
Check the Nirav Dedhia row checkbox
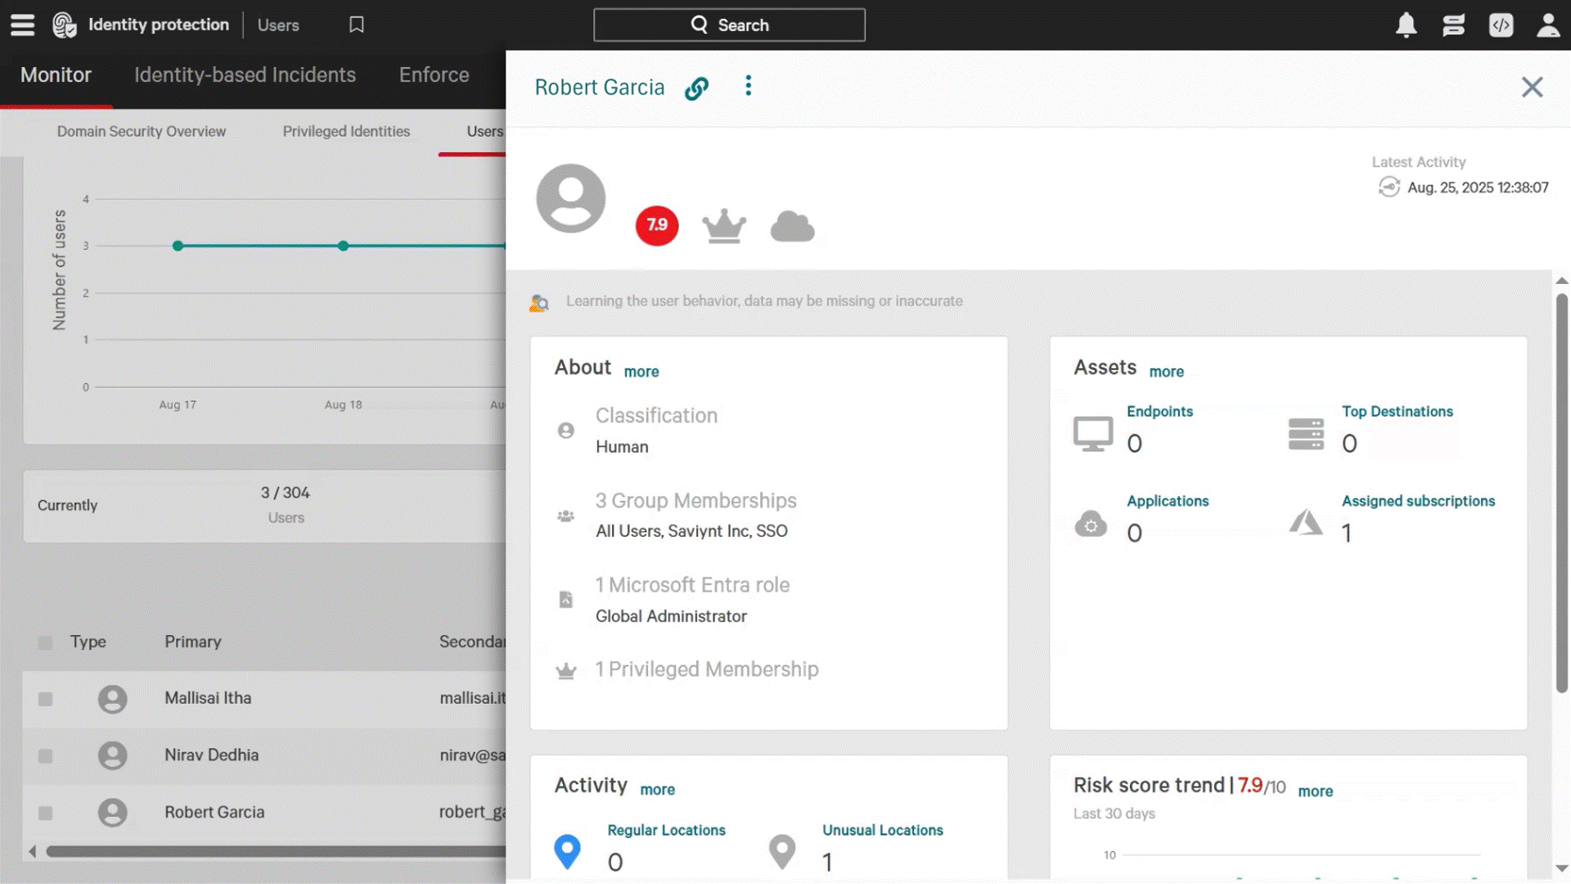[x=46, y=756]
